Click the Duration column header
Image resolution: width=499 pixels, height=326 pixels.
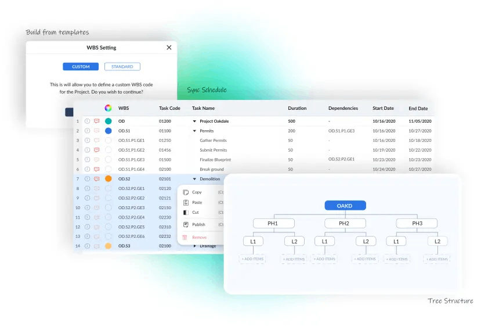coord(297,108)
